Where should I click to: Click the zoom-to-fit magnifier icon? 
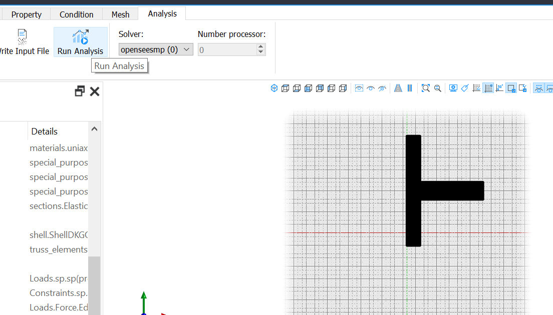pyautogui.click(x=426, y=88)
